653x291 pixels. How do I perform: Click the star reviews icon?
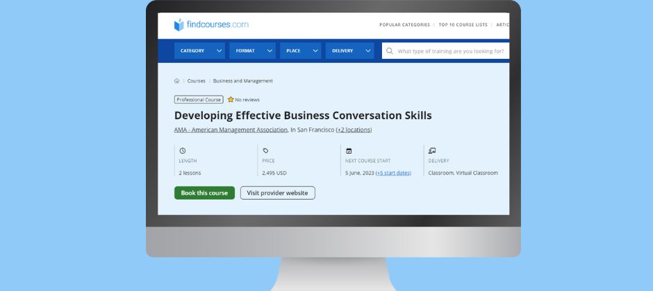(x=231, y=100)
